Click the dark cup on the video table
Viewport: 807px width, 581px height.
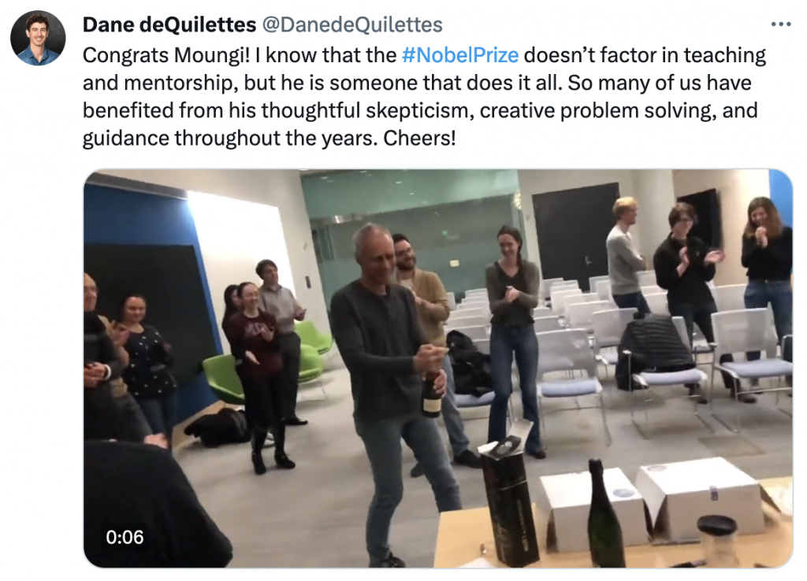[718, 538]
